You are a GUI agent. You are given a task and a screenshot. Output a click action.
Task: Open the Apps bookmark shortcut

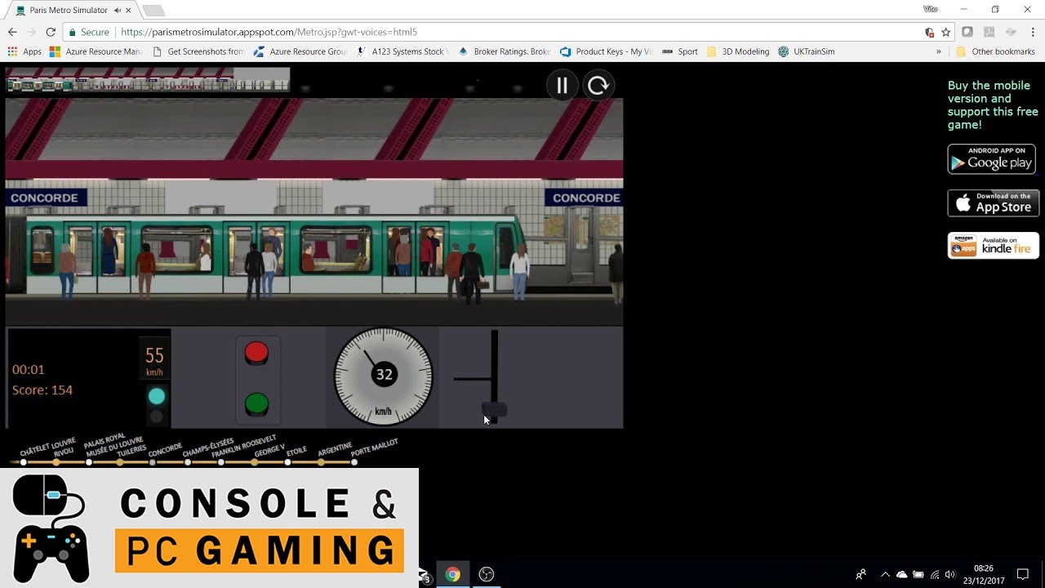pos(24,51)
